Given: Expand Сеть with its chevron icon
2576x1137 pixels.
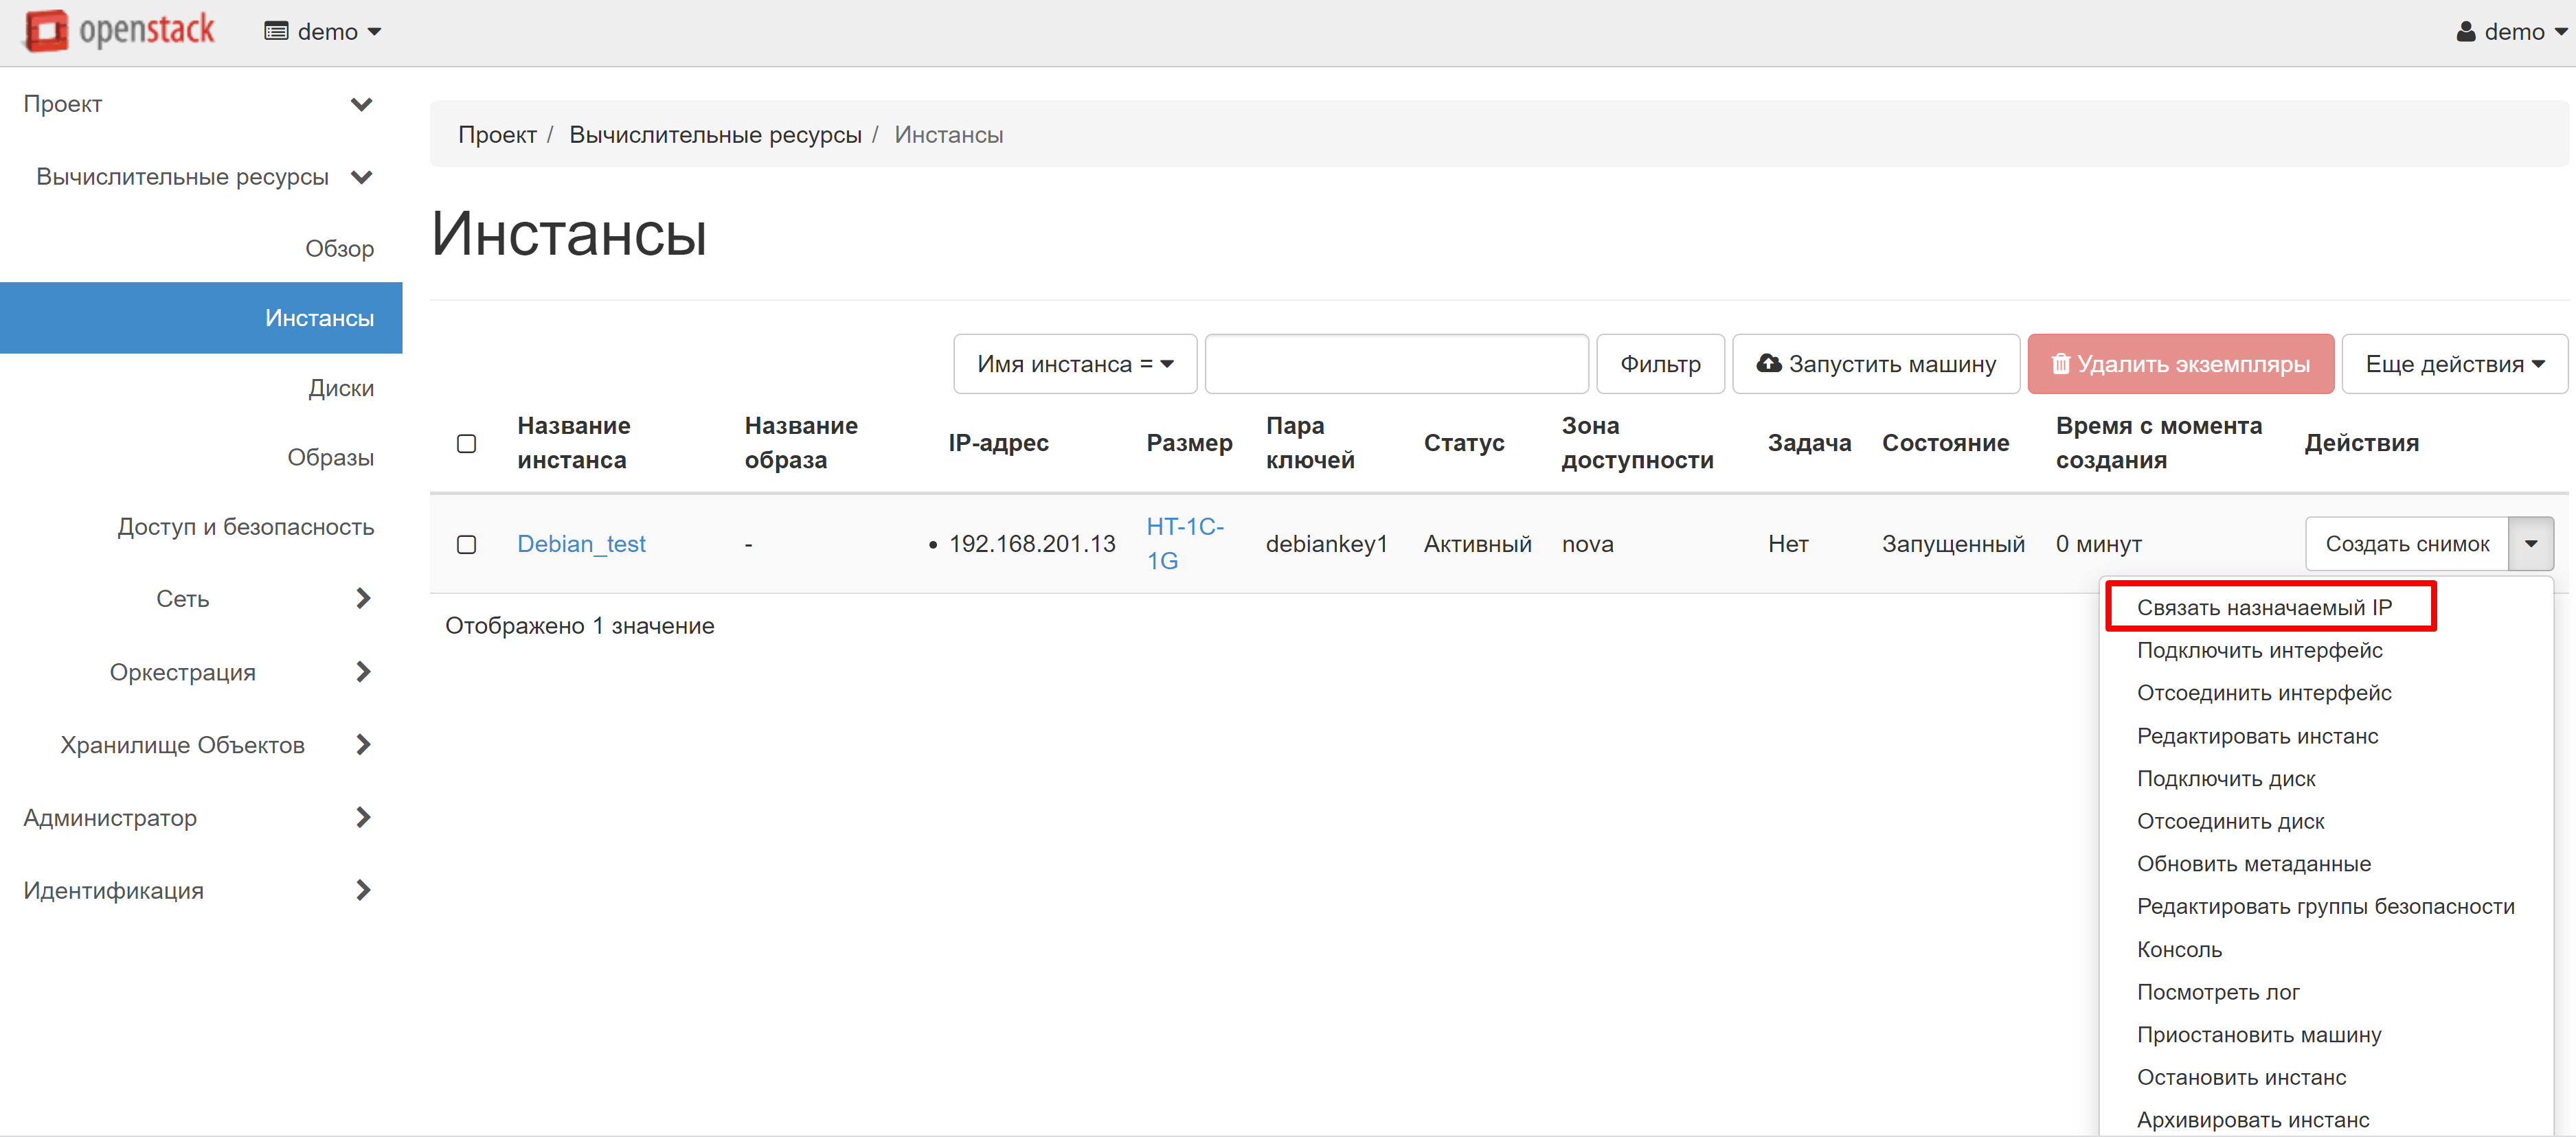Looking at the screenshot, I should [363, 599].
